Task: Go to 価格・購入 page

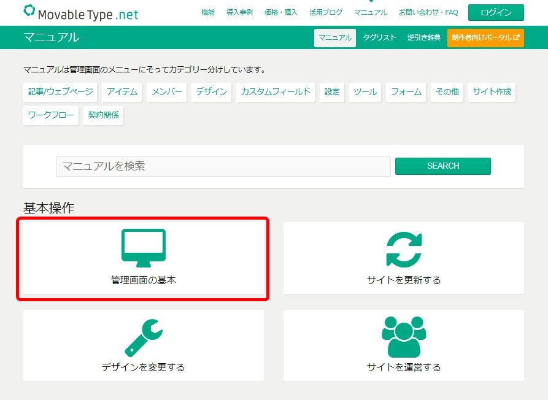Action: [x=281, y=12]
